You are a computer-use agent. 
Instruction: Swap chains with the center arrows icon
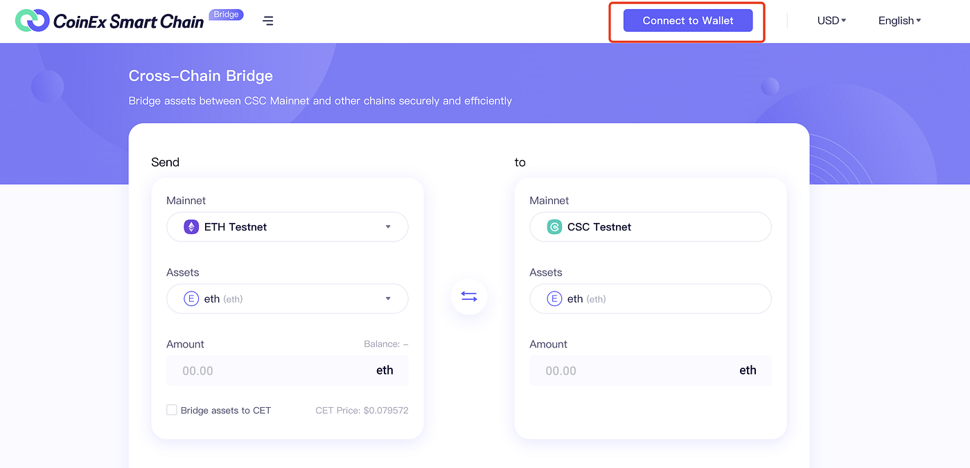[x=469, y=296]
